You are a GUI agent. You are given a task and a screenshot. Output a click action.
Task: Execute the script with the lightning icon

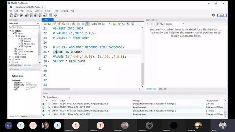(55, 24)
